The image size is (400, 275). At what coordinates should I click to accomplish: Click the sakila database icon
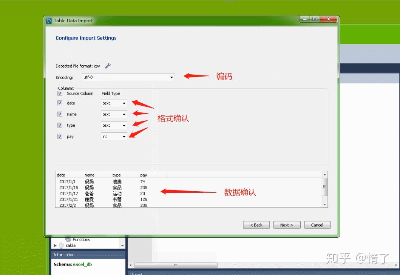61,245
